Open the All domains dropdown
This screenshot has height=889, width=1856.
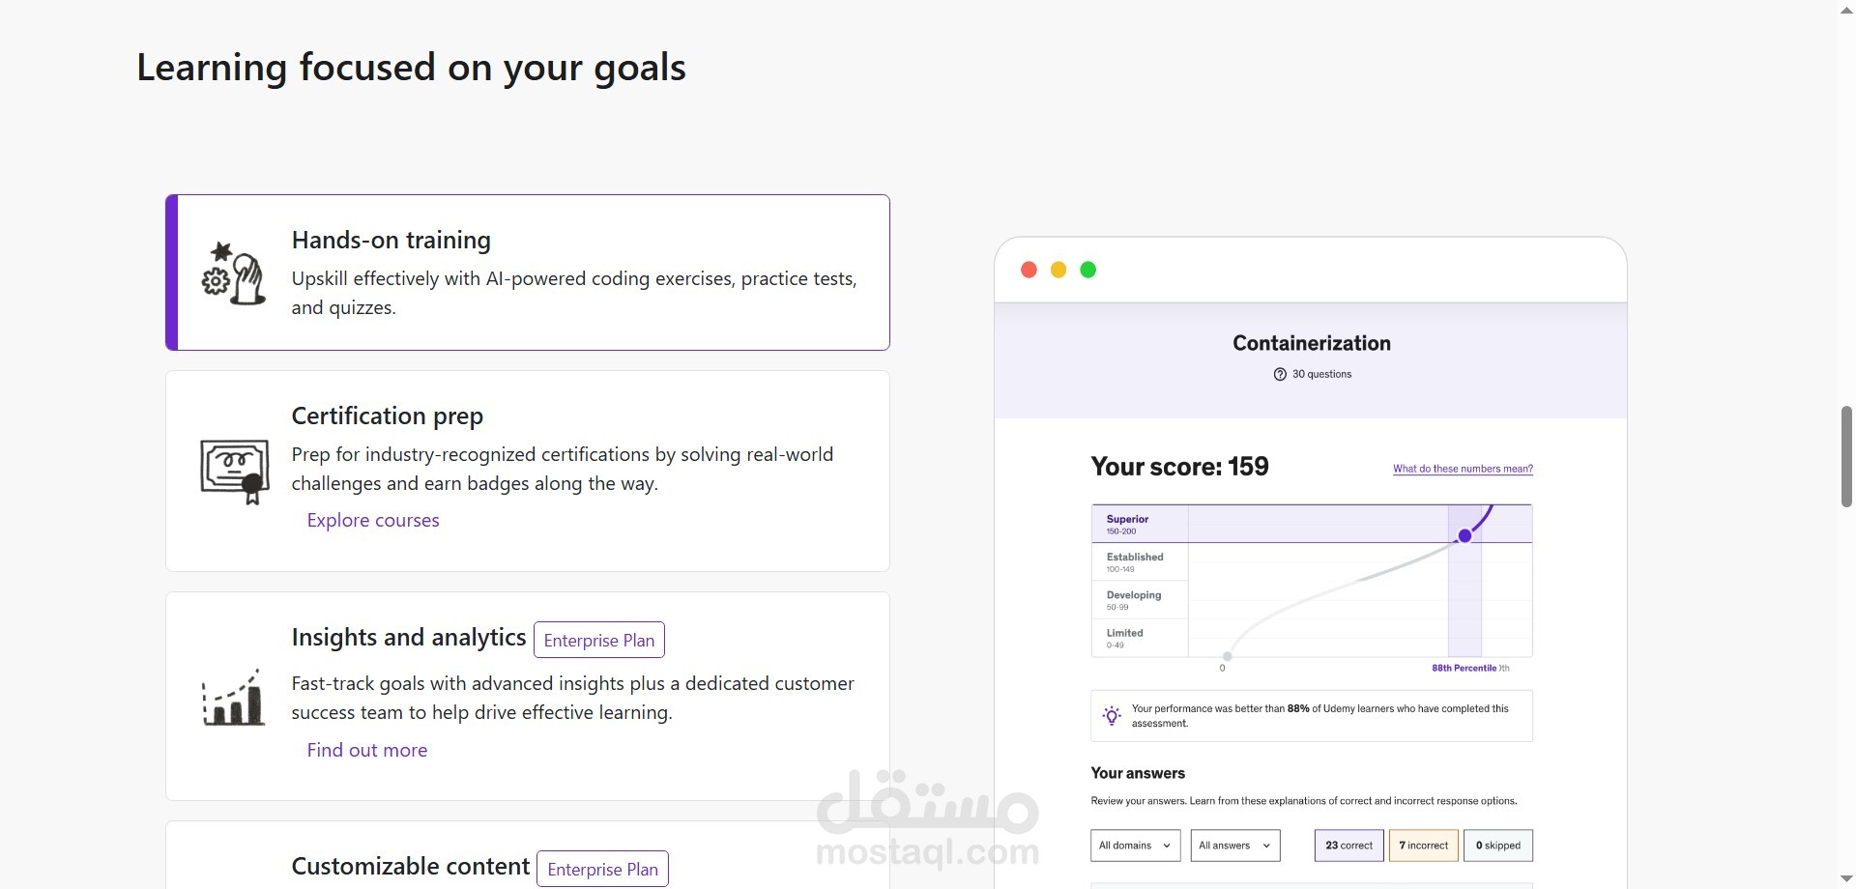click(1135, 846)
